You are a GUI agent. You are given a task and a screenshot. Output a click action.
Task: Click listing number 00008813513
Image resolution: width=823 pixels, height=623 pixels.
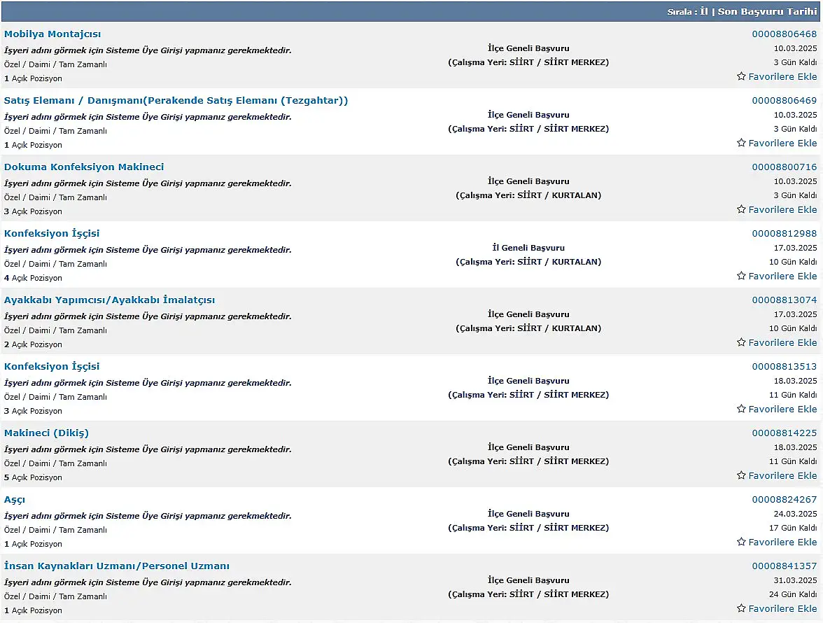click(784, 366)
